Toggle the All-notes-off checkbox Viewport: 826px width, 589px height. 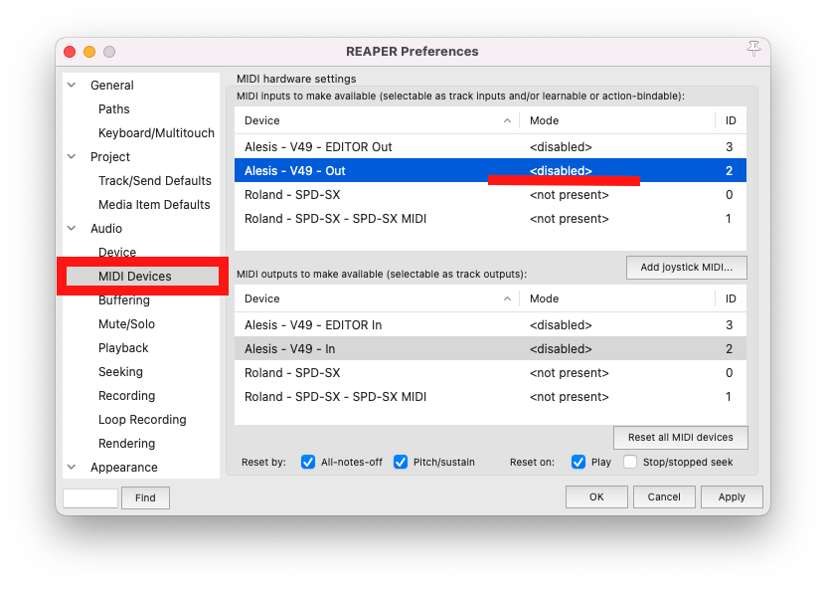tap(308, 462)
